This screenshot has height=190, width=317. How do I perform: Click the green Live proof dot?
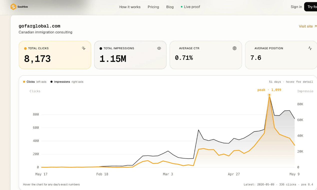(181, 7)
